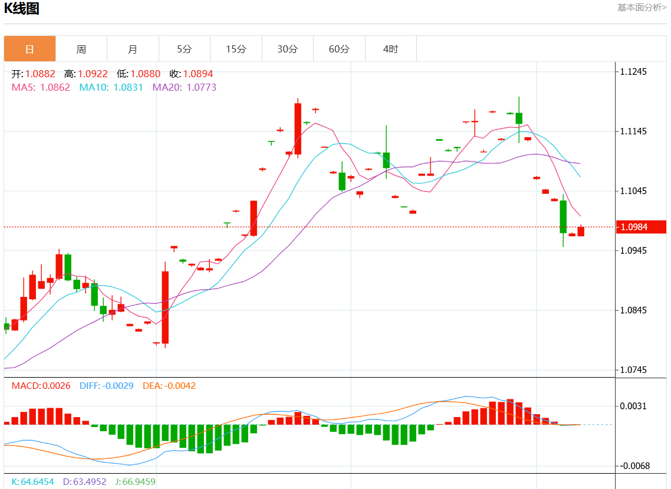
Task: Click the last red candlestick at far right
Action: point(581,232)
